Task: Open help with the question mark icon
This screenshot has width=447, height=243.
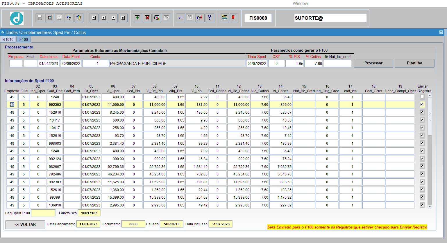Action: [210, 18]
